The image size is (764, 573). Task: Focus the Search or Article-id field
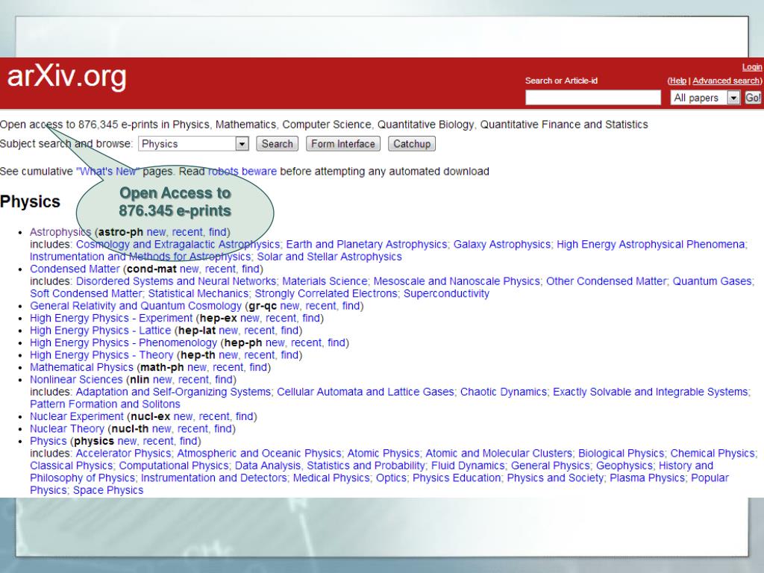(x=593, y=98)
